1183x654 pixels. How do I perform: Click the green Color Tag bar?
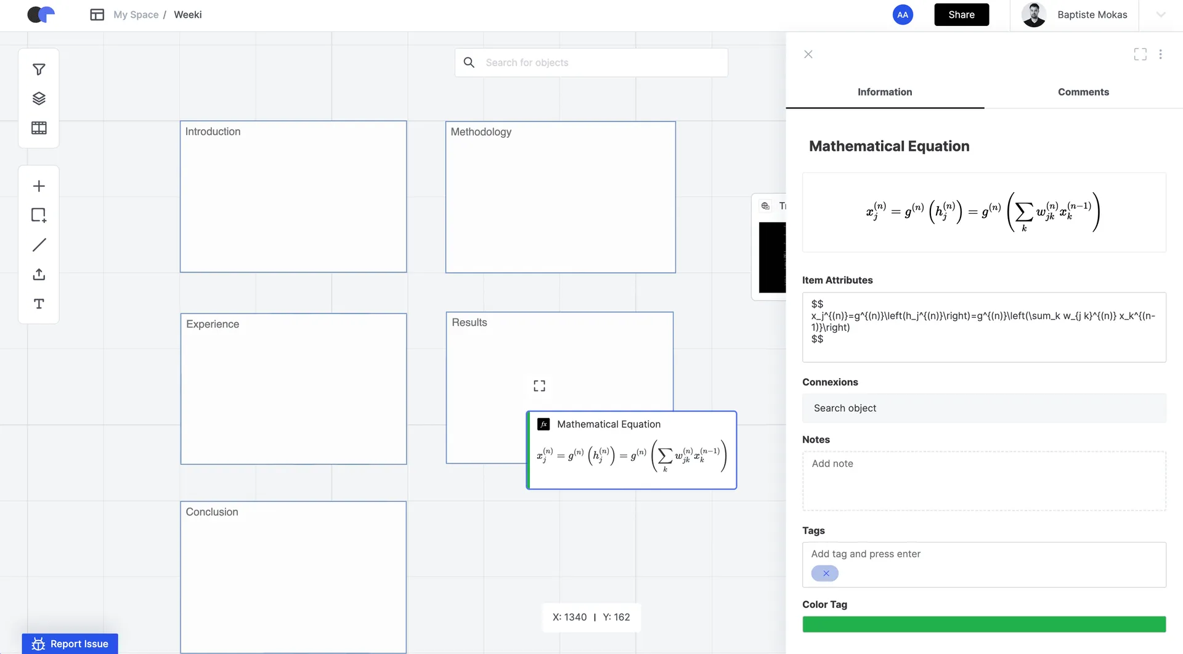coord(984,624)
